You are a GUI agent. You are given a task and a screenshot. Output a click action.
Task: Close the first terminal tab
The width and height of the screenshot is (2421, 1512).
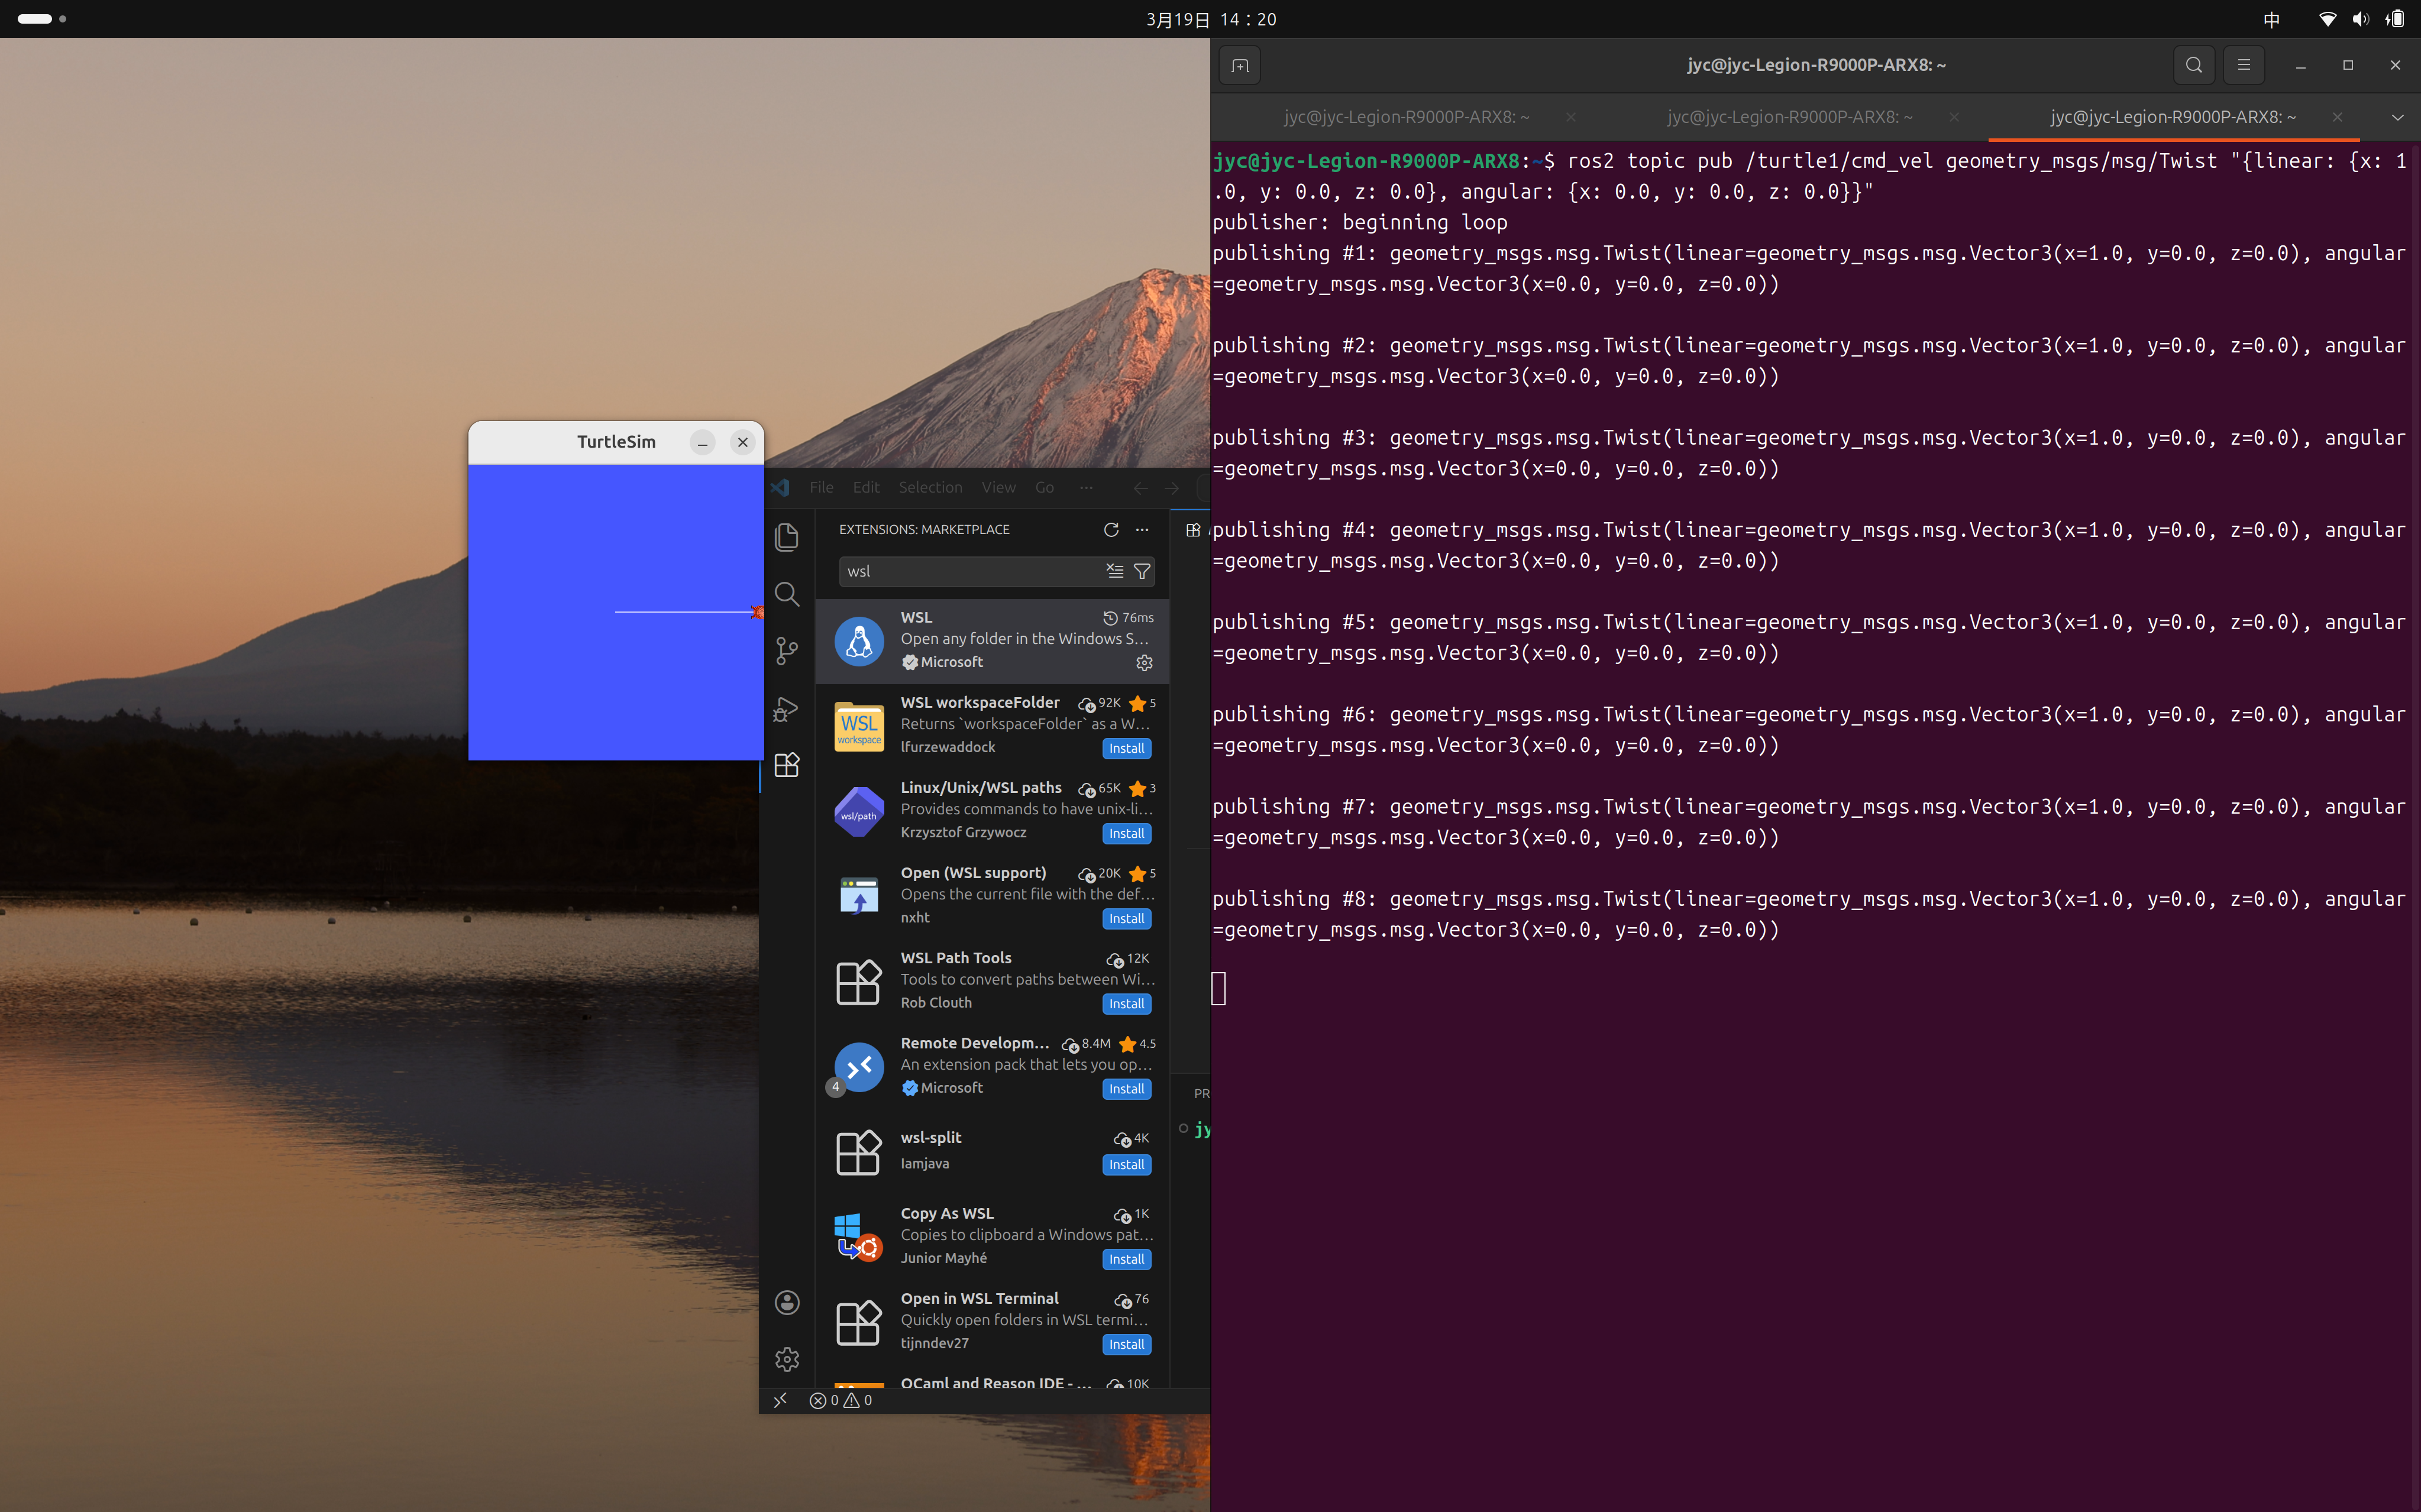(x=1571, y=117)
